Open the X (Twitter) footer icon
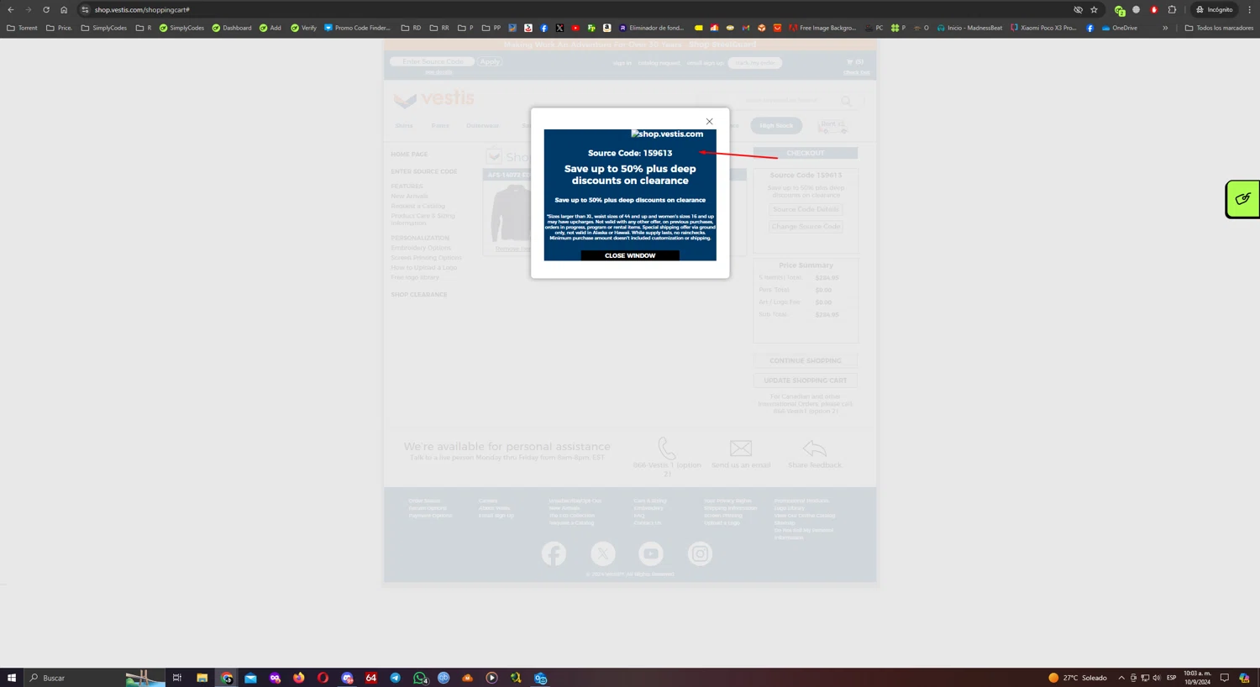The image size is (1260, 687). (x=602, y=553)
